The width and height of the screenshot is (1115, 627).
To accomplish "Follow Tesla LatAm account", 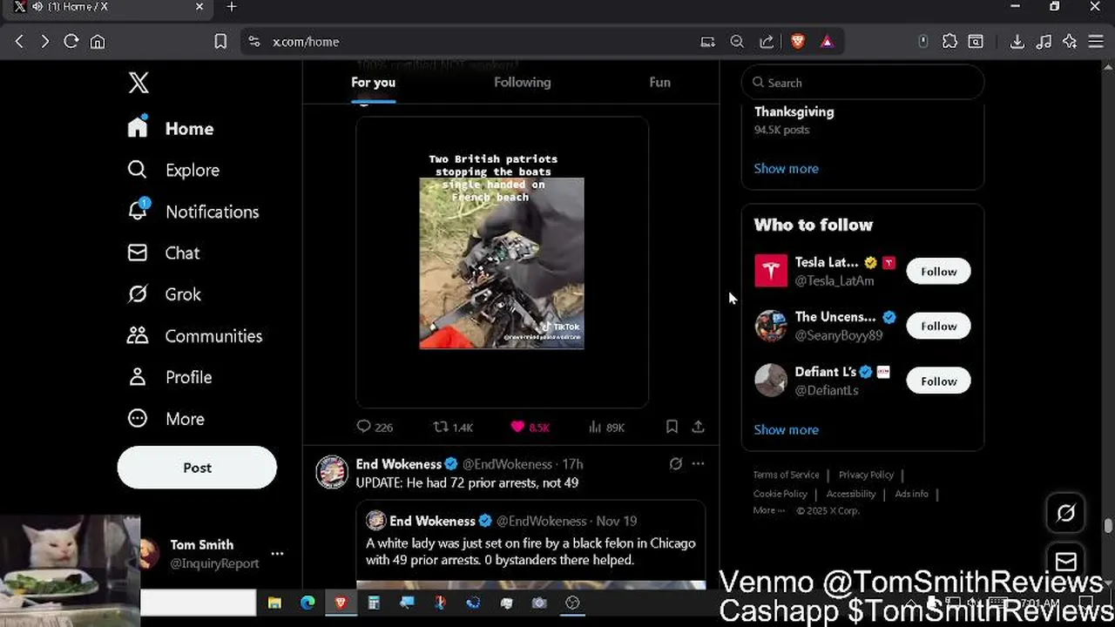I will (938, 271).
